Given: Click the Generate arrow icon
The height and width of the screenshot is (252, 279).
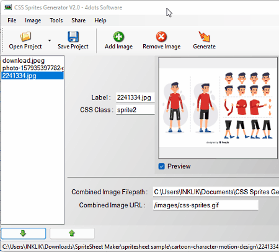Looking at the screenshot, I should coord(204,37).
